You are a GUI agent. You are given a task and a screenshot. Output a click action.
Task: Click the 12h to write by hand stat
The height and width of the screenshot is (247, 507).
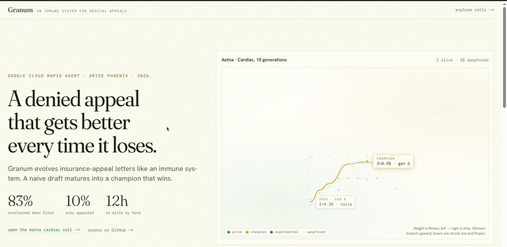click(123, 205)
